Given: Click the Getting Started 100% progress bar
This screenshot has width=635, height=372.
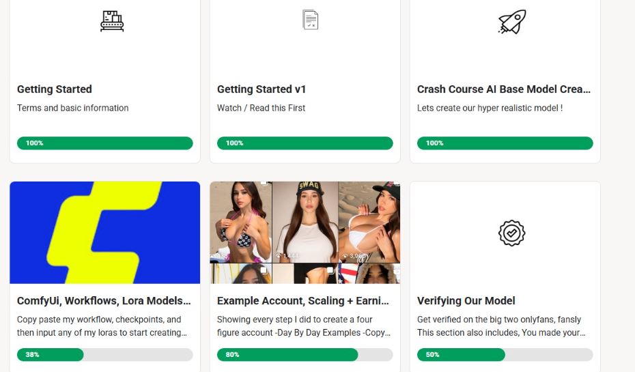Looking at the screenshot, I should pyautogui.click(x=105, y=143).
